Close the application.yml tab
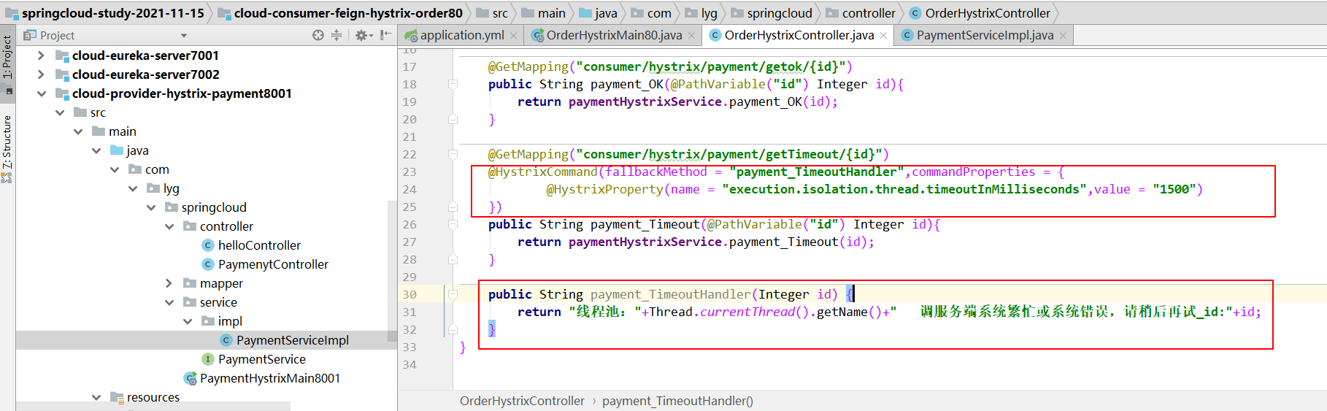The width and height of the screenshot is (1327, 411). [x=514, y=35]
